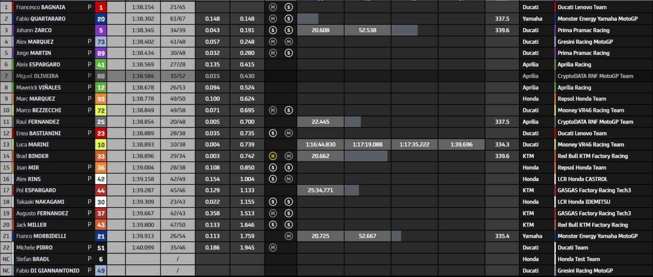Image resolution: width=653 pixels, height=277 pixels.
Task: Click the LCR Honda CASTROL team name
Action: tap(583, 179)
